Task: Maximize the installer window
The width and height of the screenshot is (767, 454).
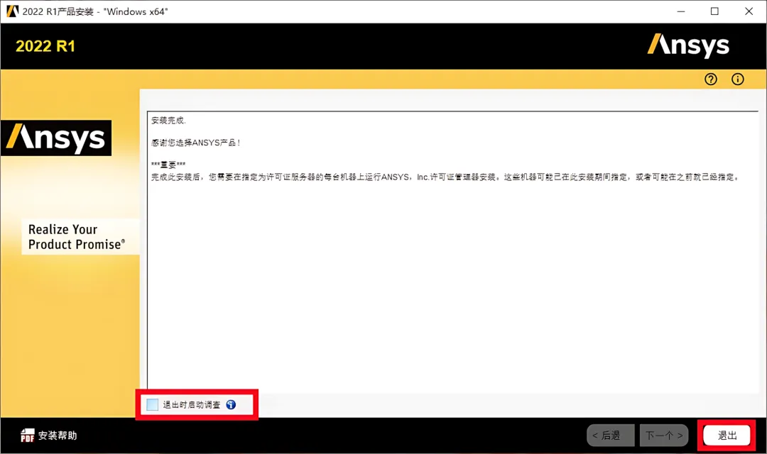Action: (714, 11)
